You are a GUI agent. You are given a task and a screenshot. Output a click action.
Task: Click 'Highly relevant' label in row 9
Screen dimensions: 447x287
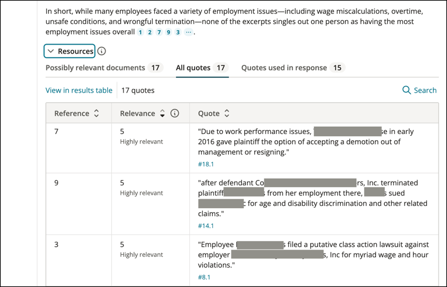pos(141,193)
